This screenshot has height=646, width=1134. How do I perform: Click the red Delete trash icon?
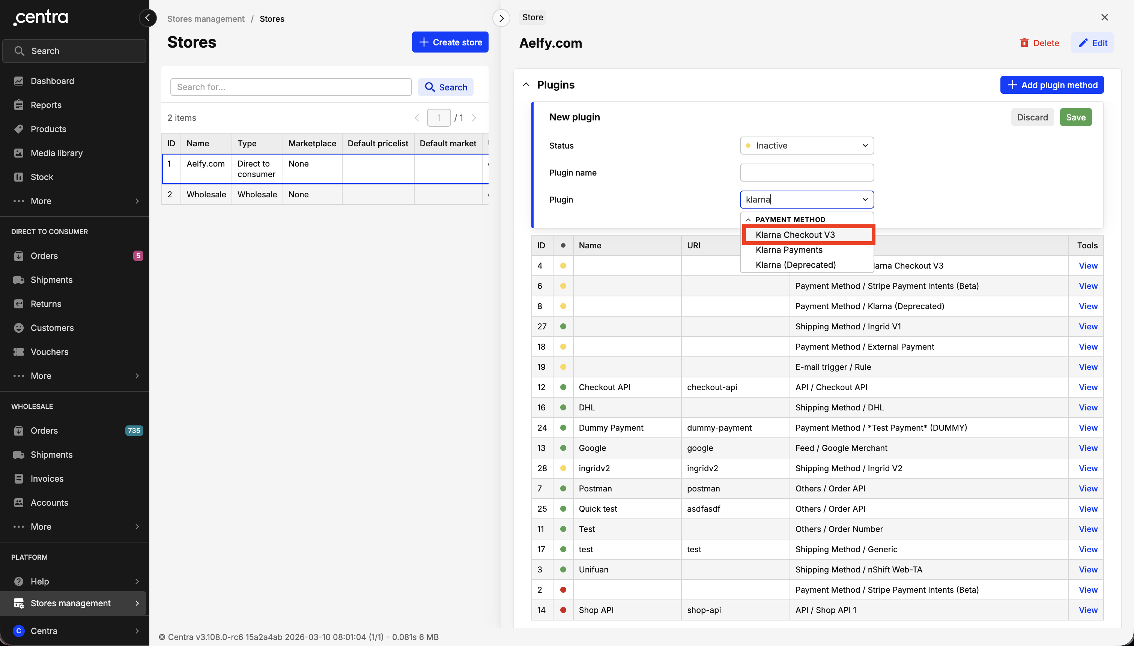coord(1024,43)
